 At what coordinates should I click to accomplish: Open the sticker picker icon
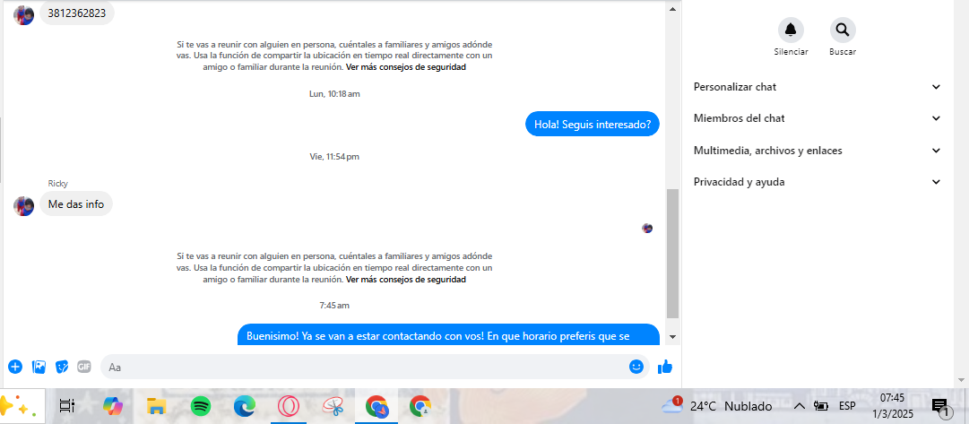pyautogui.click(x=62, y=367)
